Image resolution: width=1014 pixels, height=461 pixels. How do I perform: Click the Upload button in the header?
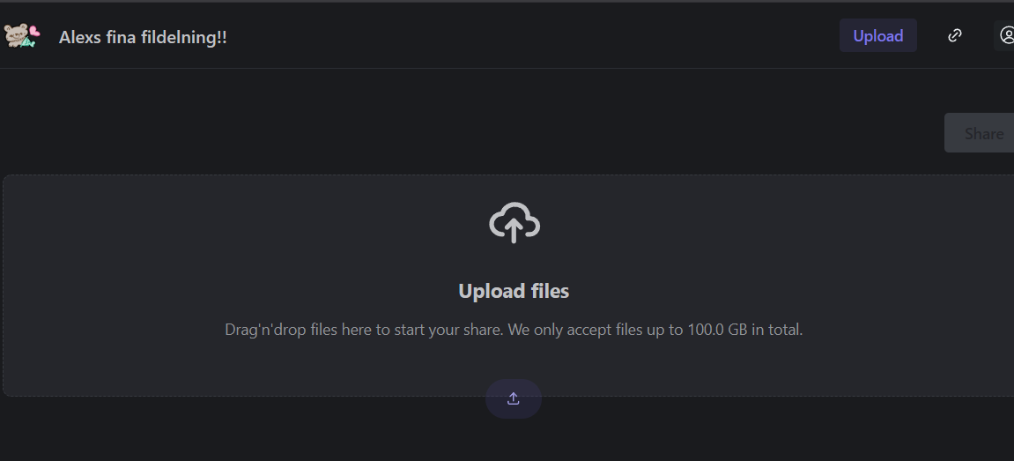coord(877,35)
